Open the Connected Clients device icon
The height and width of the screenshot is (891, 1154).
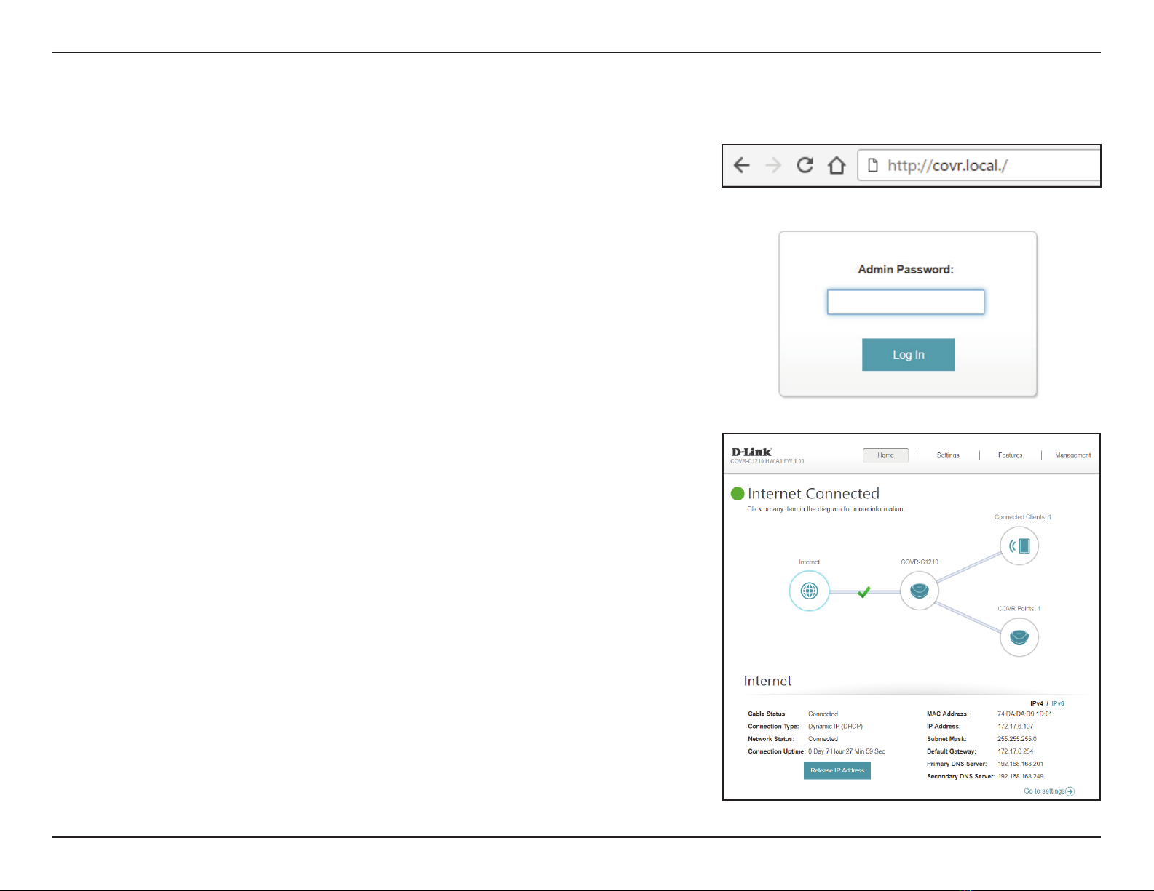click(x=1019, y=546)
